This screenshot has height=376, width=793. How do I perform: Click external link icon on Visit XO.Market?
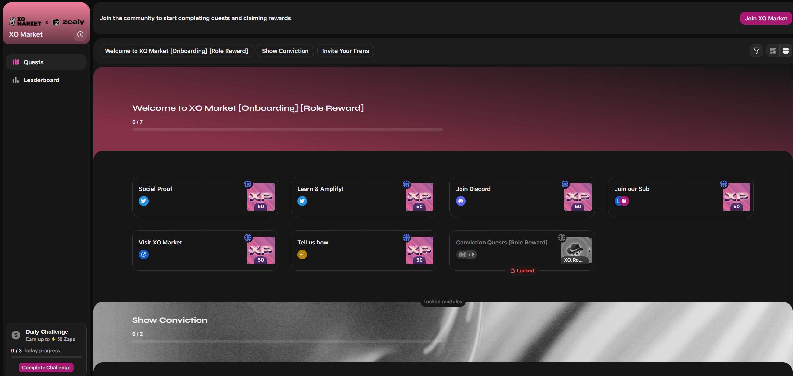click(x=144, y=255)
